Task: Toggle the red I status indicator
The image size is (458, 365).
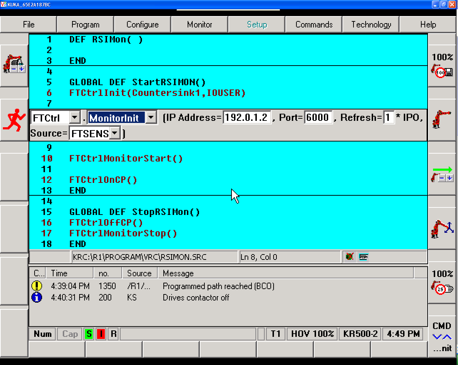Action: 101,334
